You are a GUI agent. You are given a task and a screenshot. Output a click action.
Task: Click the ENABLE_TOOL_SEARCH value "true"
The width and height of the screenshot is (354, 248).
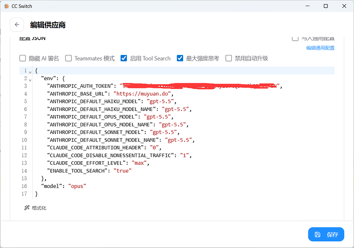coord(123,171)
